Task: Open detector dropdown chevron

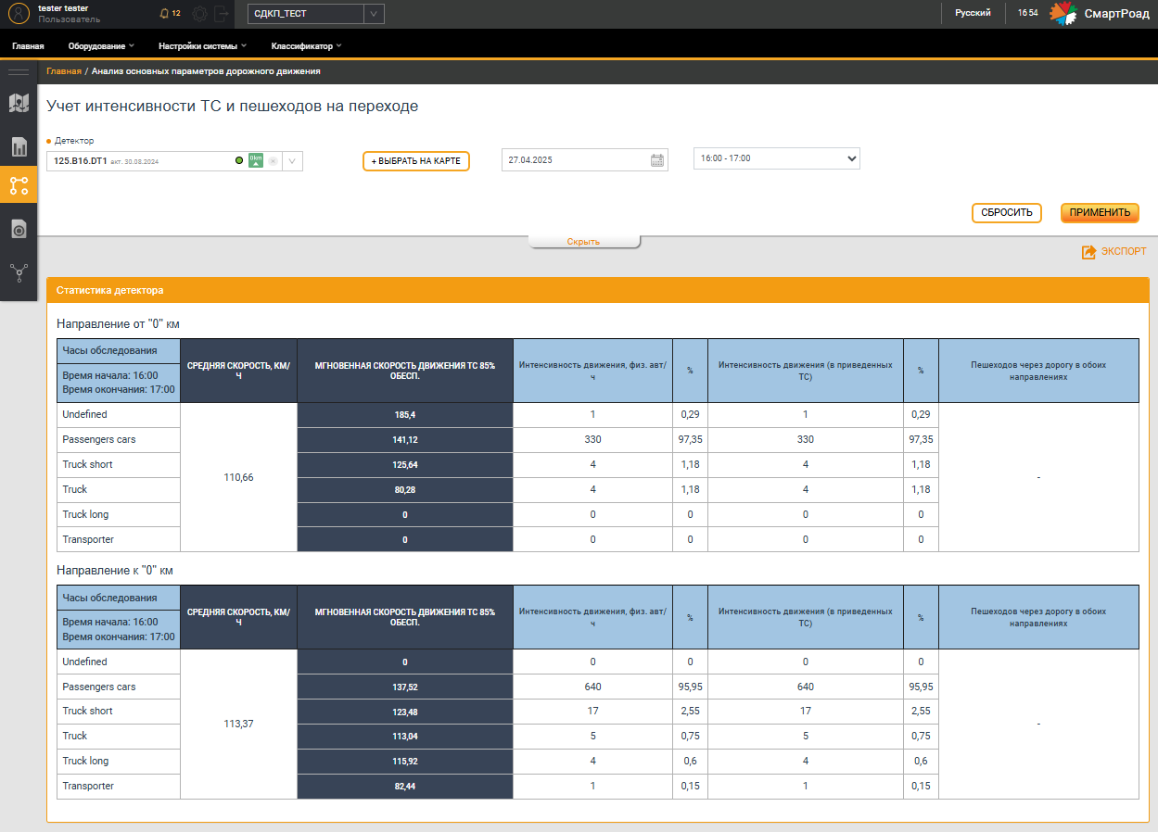Action: point(292,160)
